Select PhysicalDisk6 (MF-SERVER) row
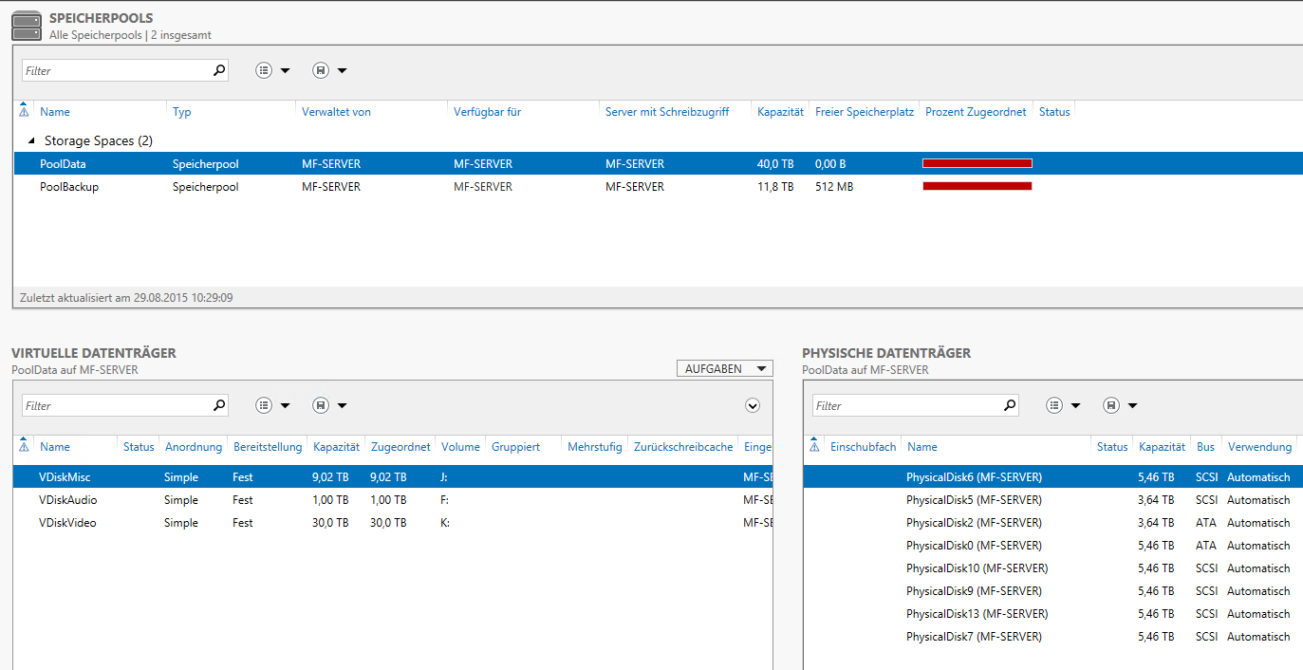The width and height of the screenshot is (1303, 670). [1053, 476]
